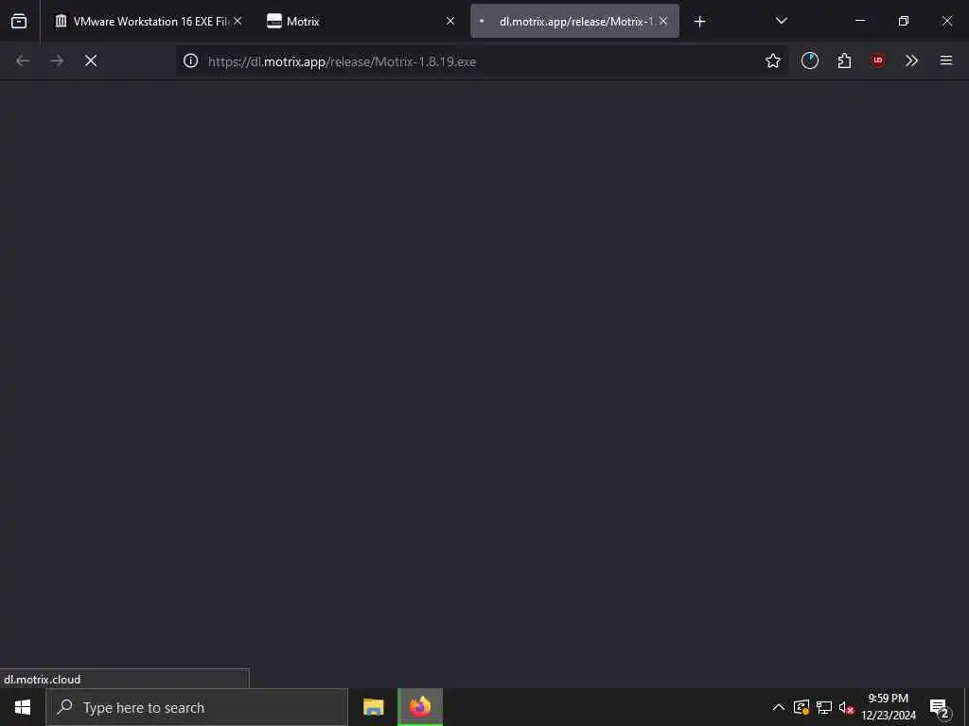Open Firefox View recent browsing icon
The image size is (969, 726).
point(19,21)
